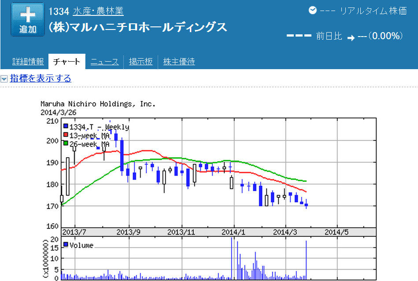Click the 160 price axis label
418x281 pixels.
coord(52,226)
